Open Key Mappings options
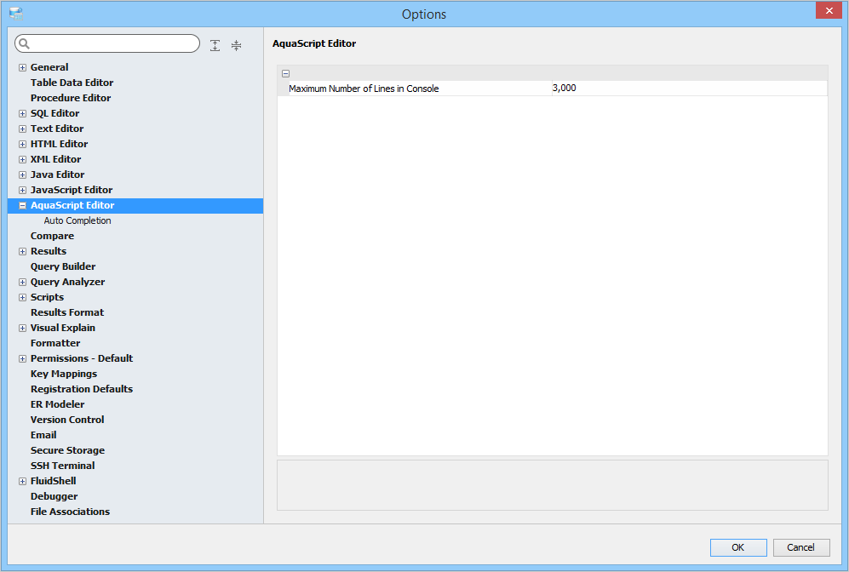 (64, 374)
